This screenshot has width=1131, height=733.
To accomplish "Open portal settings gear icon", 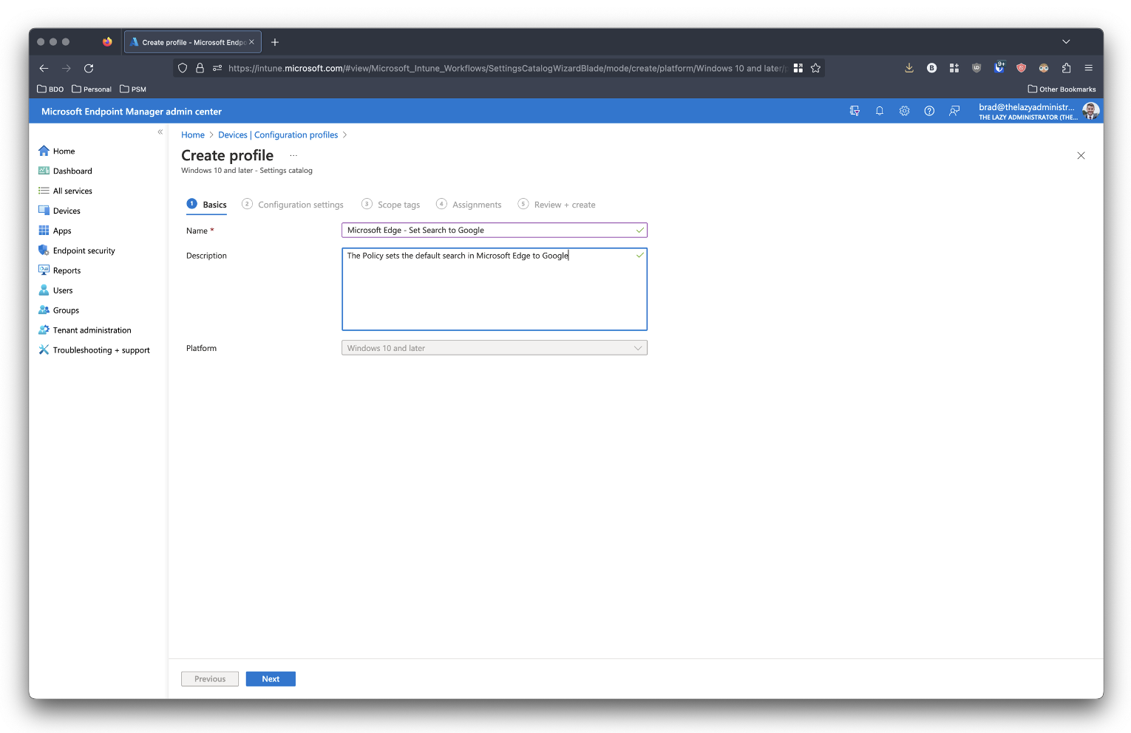I will [904, 111].
